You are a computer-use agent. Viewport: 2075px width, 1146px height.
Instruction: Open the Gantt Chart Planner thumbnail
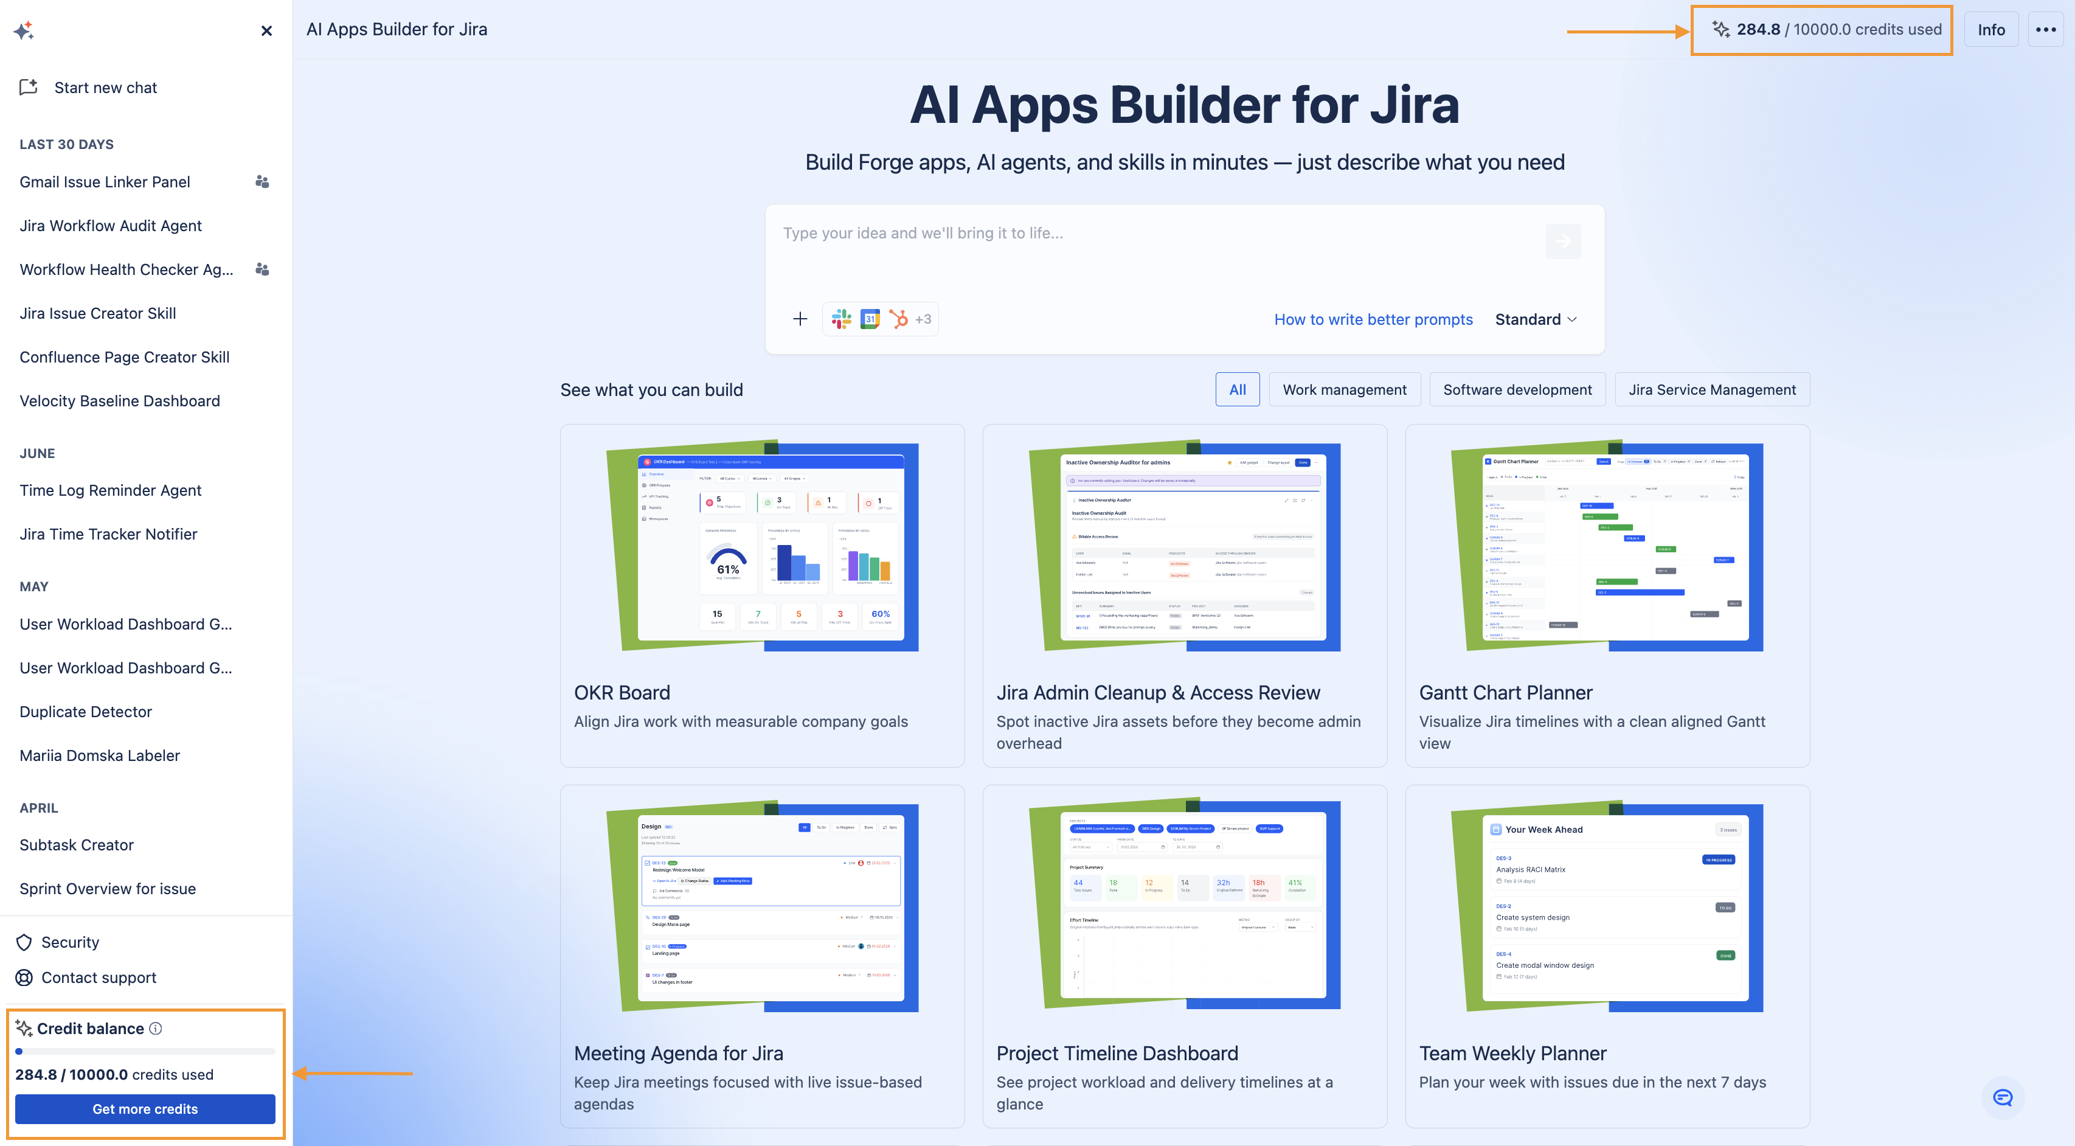point(1607,546)
